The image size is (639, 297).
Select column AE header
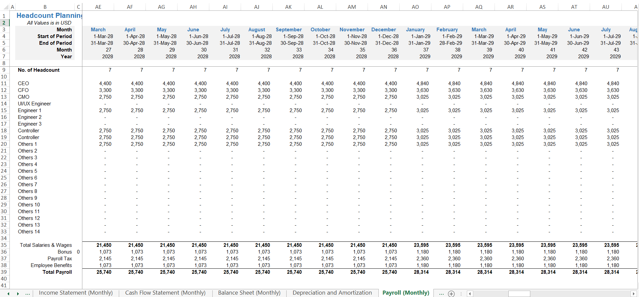tap(98, 7)
